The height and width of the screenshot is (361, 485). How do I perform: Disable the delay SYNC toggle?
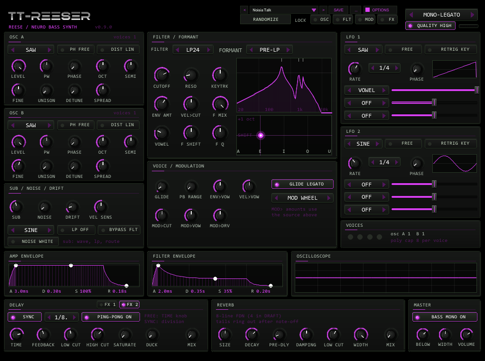click(24, 317)
